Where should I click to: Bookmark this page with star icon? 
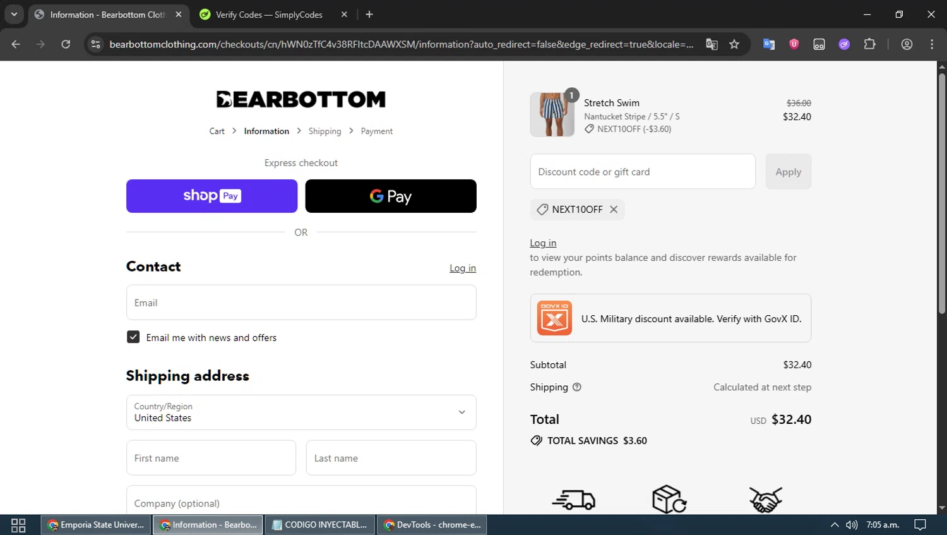734,44
